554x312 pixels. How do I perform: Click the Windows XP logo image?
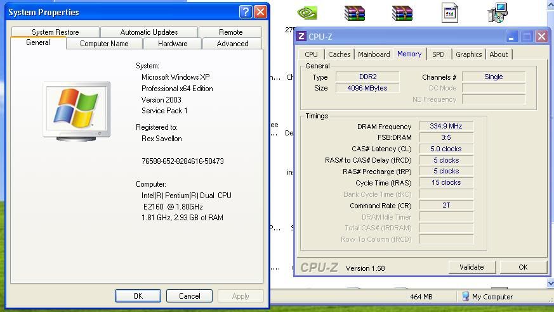click(x=76, y=111)
